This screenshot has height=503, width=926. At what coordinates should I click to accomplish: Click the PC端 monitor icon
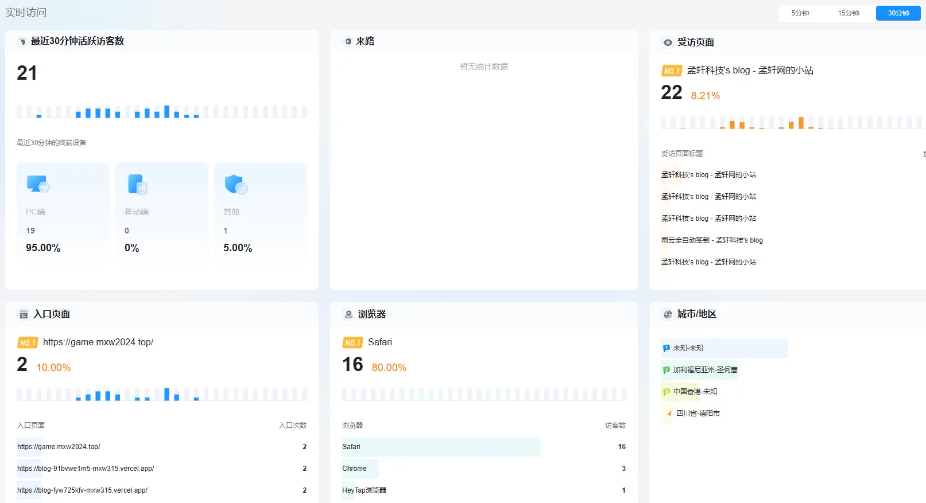38,184
